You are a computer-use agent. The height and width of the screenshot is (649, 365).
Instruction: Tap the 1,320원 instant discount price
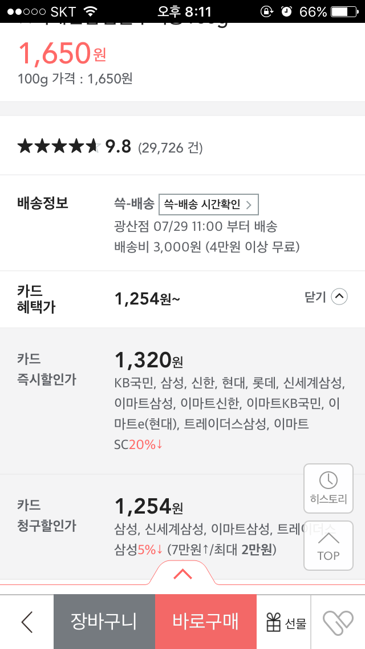[148, 360]
